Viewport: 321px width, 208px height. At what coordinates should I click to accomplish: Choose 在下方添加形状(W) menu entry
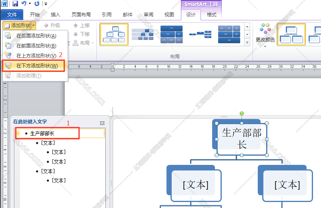point(37,66)
